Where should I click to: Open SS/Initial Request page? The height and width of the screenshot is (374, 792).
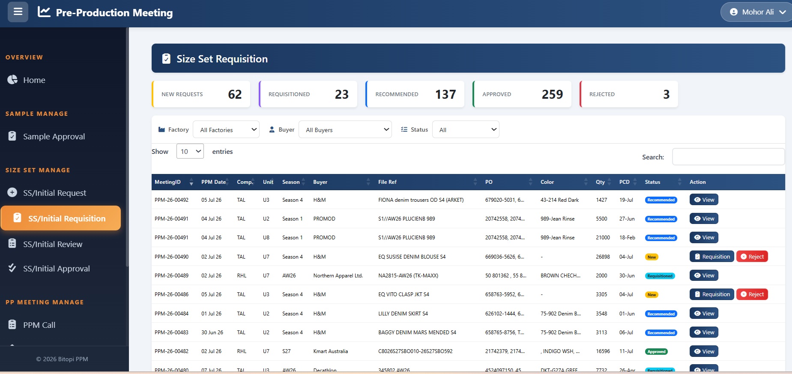pyautogui.click(x=54, y=193)
